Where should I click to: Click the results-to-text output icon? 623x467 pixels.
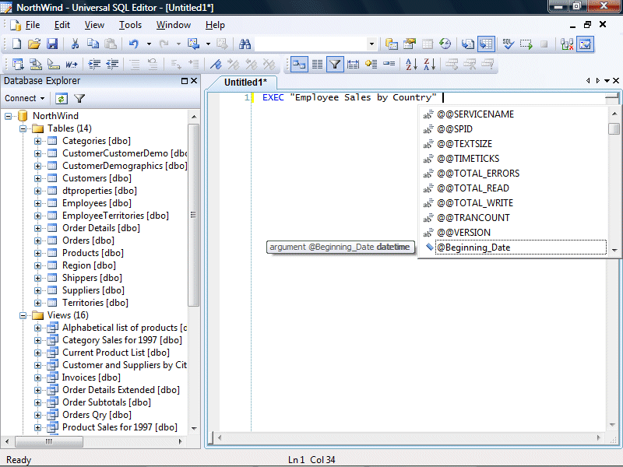point(468,44)
